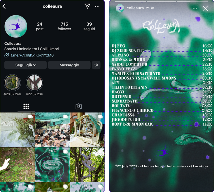Close the colleaura story
Image resolution: width=214 pixels, height=192 pixels.
205,8
